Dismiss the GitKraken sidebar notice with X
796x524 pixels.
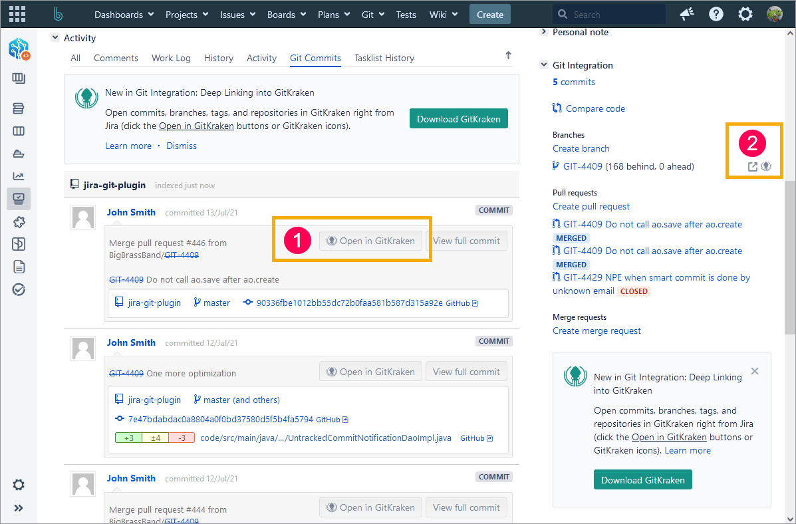(754, 371)
